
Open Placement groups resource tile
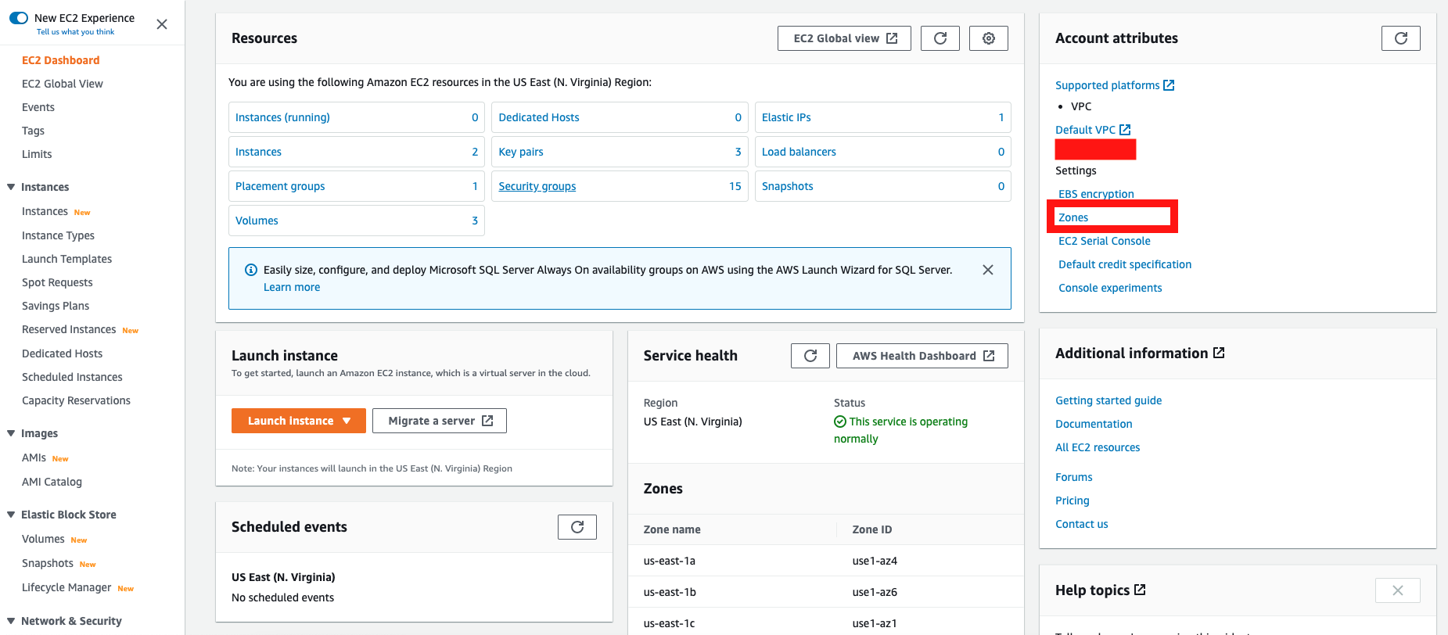coord(357,186)
